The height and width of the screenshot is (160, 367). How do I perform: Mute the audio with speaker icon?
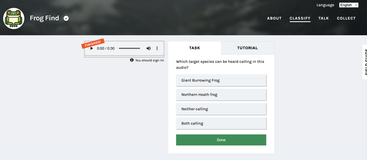[149, 48]
